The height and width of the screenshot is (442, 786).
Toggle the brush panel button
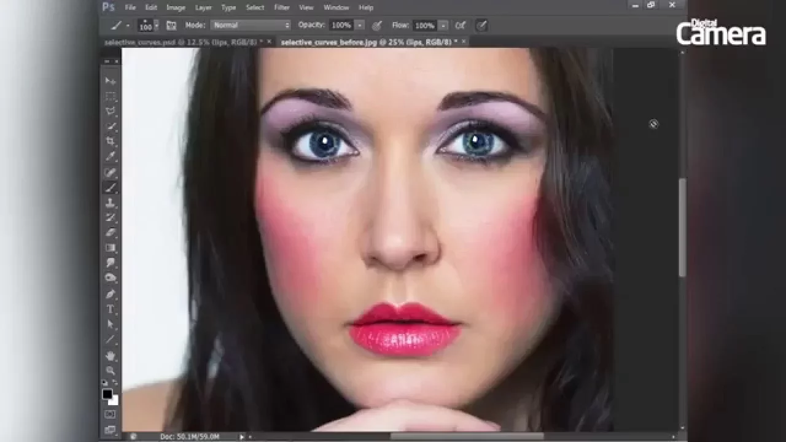[171, 25]
